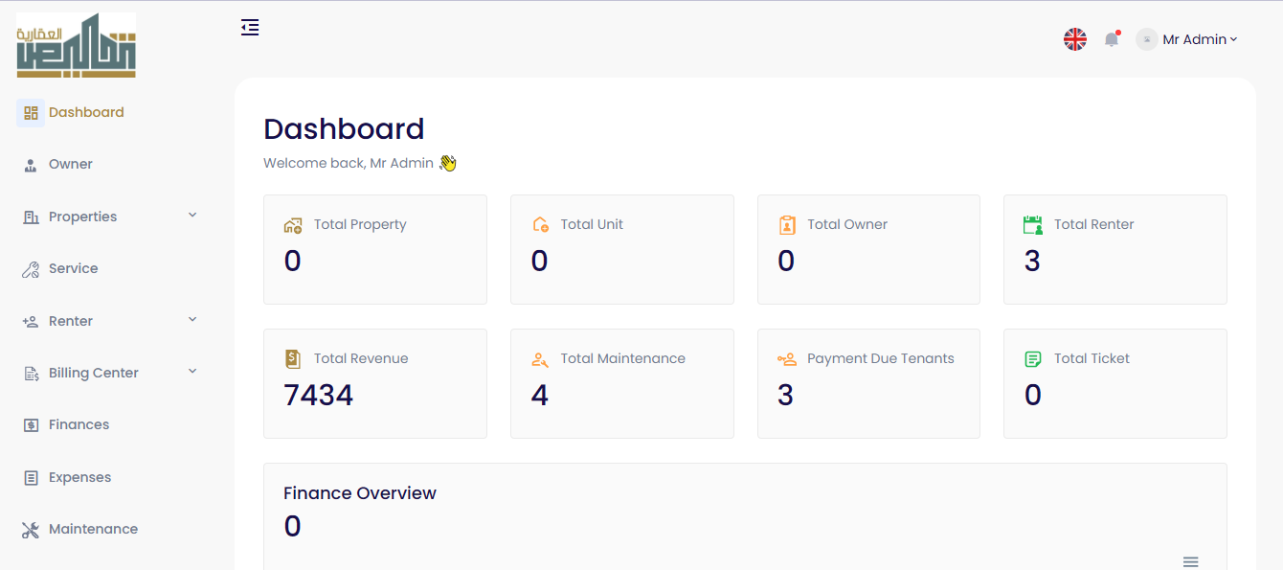Image resolution: width=1283 pixels, height=570 pixels.
Task: Expand the Billing Center submenu
Action: [x=192, y=372]
